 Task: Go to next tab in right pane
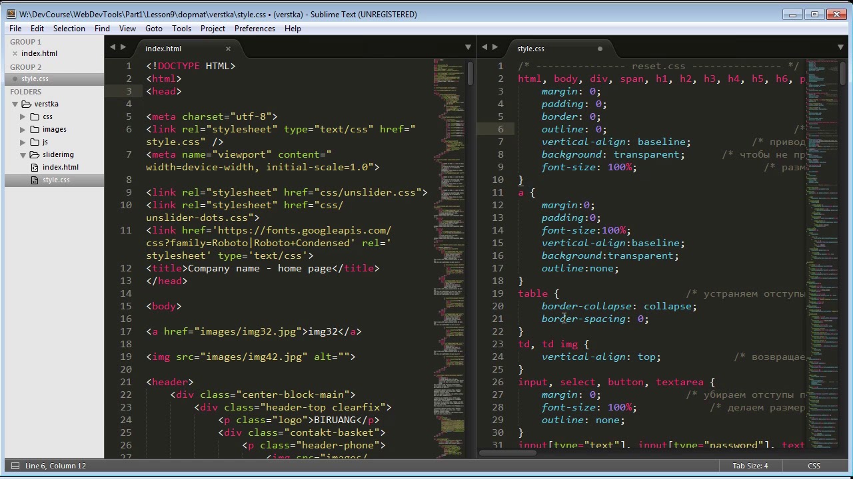[494, 47]
